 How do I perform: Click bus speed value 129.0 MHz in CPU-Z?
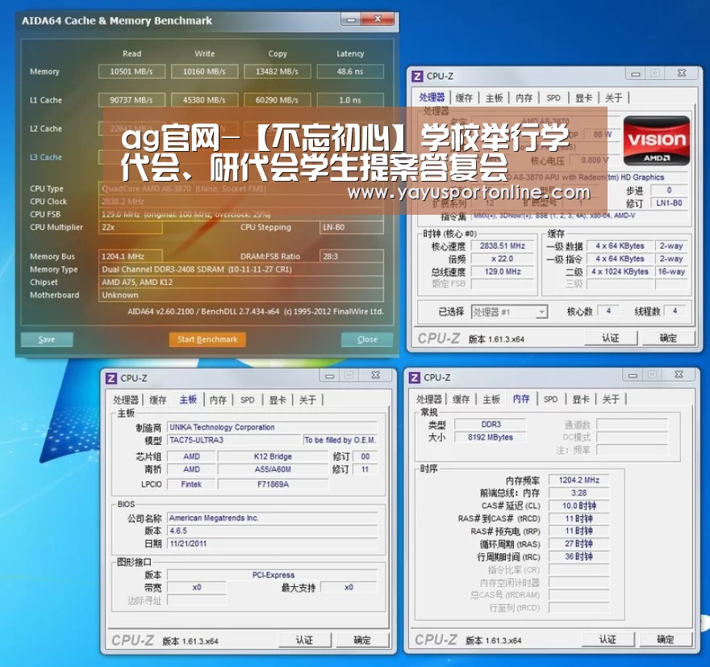[x=502, y=271]
